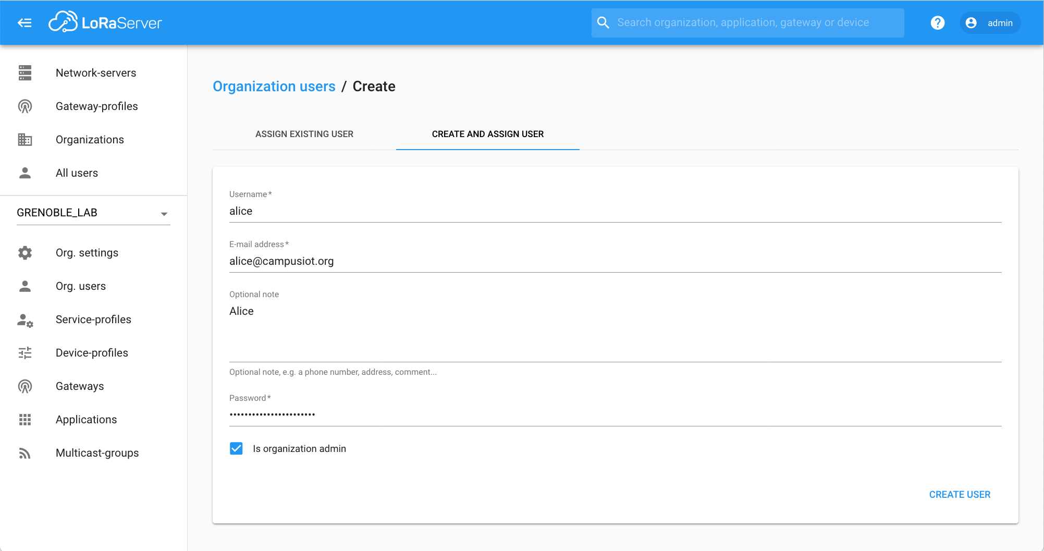1044x551 pixels.
Task: Click the Password field
Action: pos(615,414)
